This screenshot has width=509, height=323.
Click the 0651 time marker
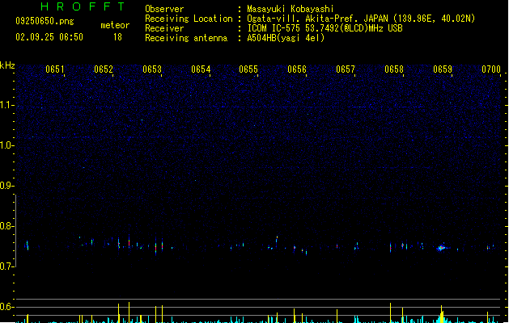pos(55,69)
